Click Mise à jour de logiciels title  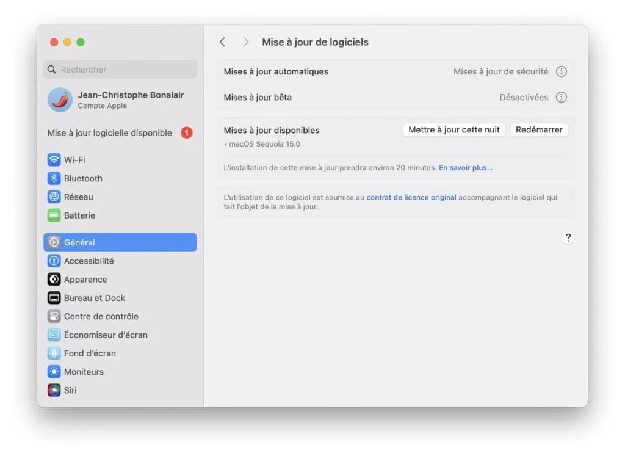(x=315, y=42)
